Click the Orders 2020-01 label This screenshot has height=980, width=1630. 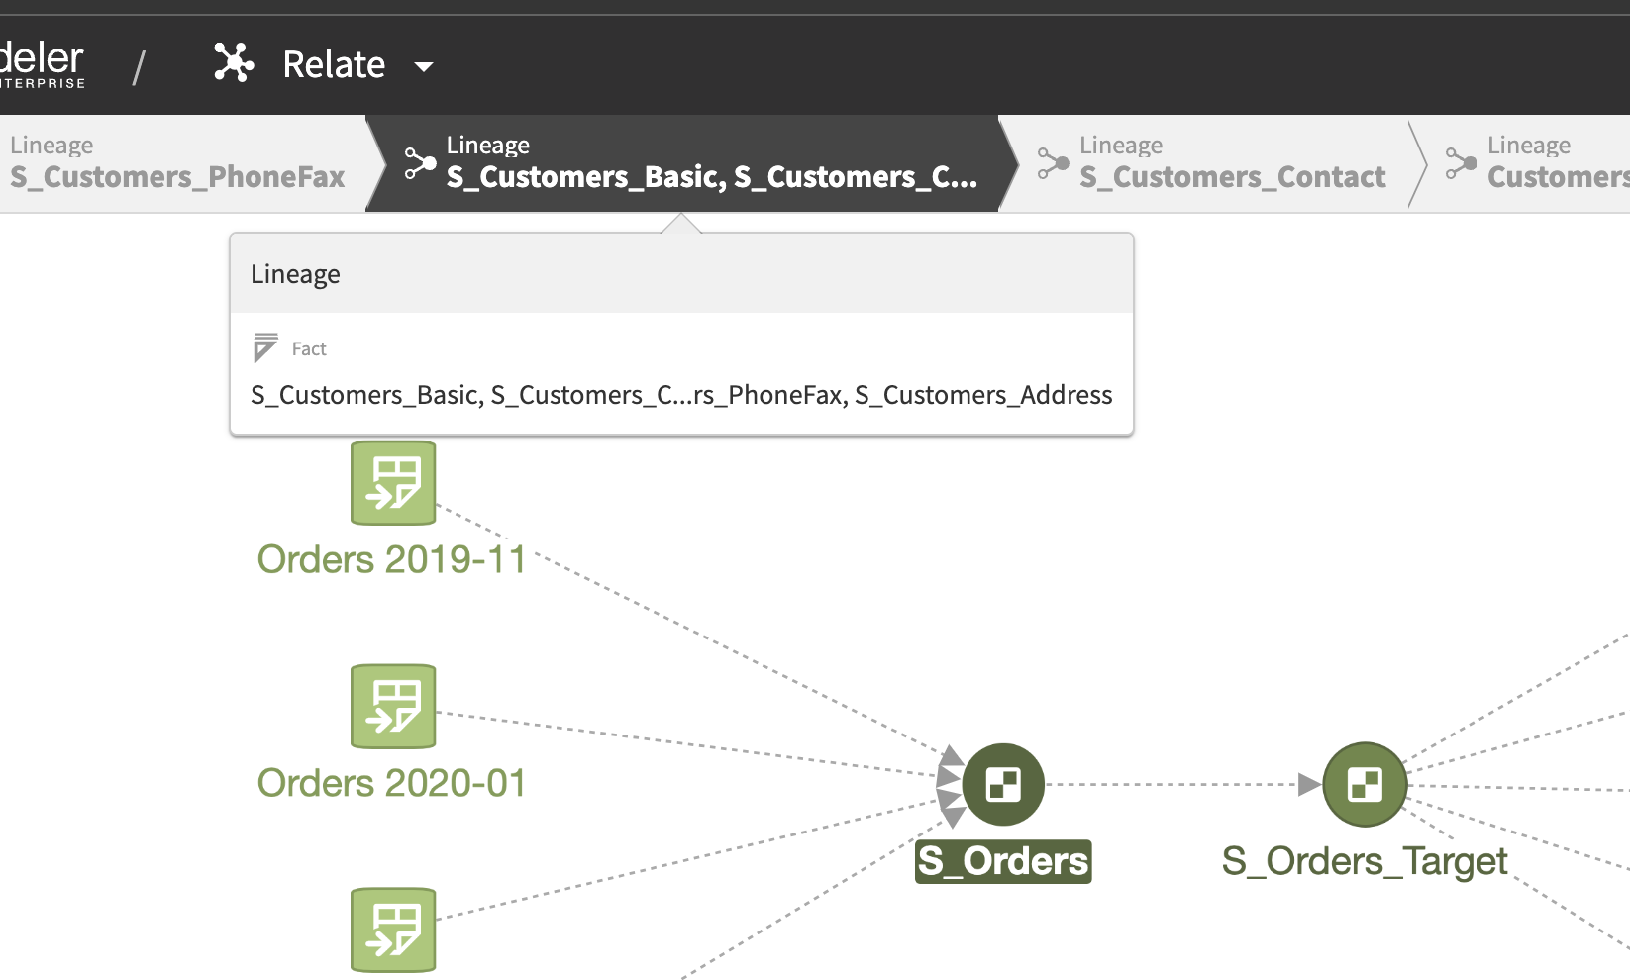[x=391, y=783]
